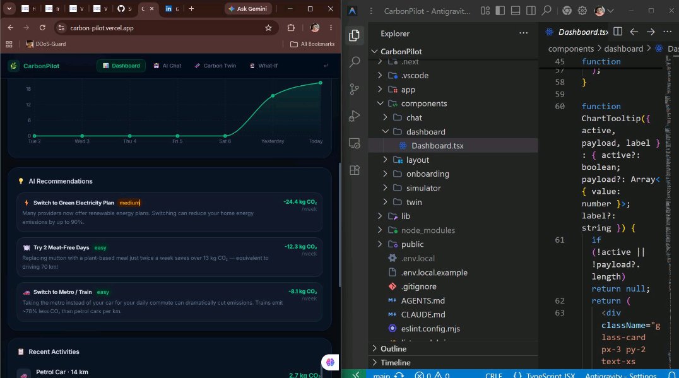The width and height of the screenshot is (679, 378).
Task: Toggle the bottom panel visibility
Action: coord(516,11)
